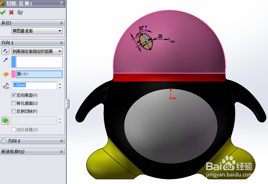The width and height of the screenshot is (268, 184).
Task: Increase offset distance with up spinner
Action: coord(60,84)
